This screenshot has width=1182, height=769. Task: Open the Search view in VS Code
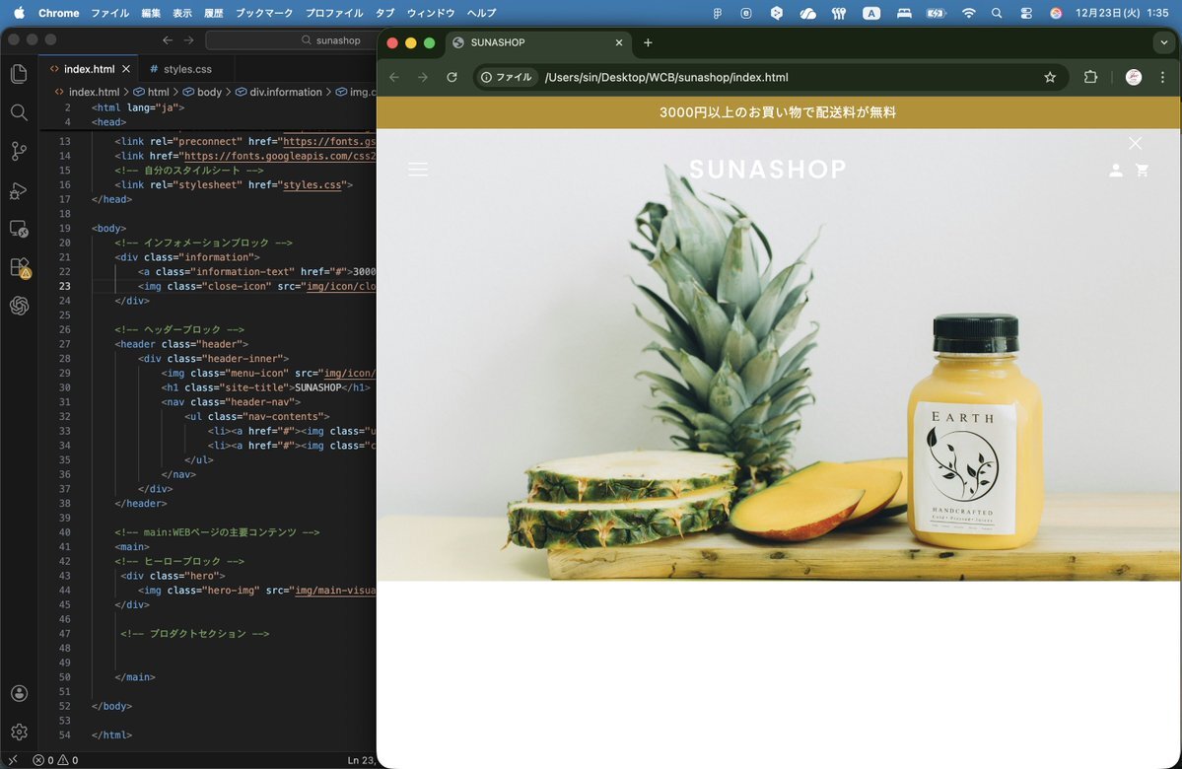19,112
